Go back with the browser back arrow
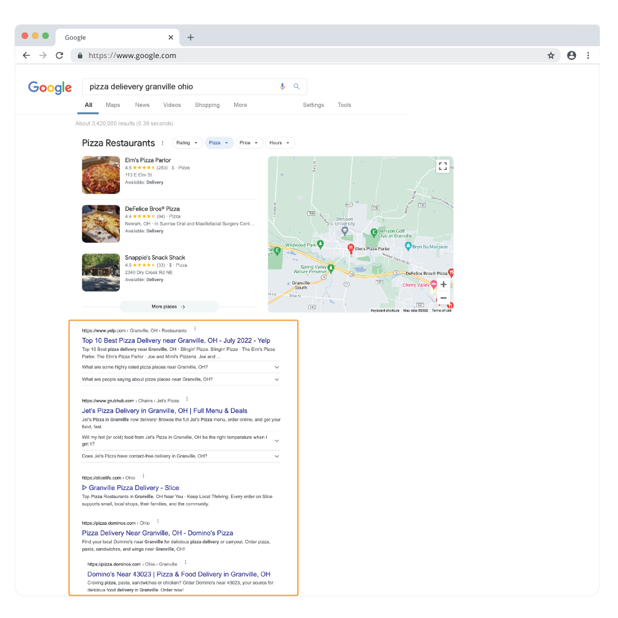Screen dimensions: 618x618 (x=27, y=56)
